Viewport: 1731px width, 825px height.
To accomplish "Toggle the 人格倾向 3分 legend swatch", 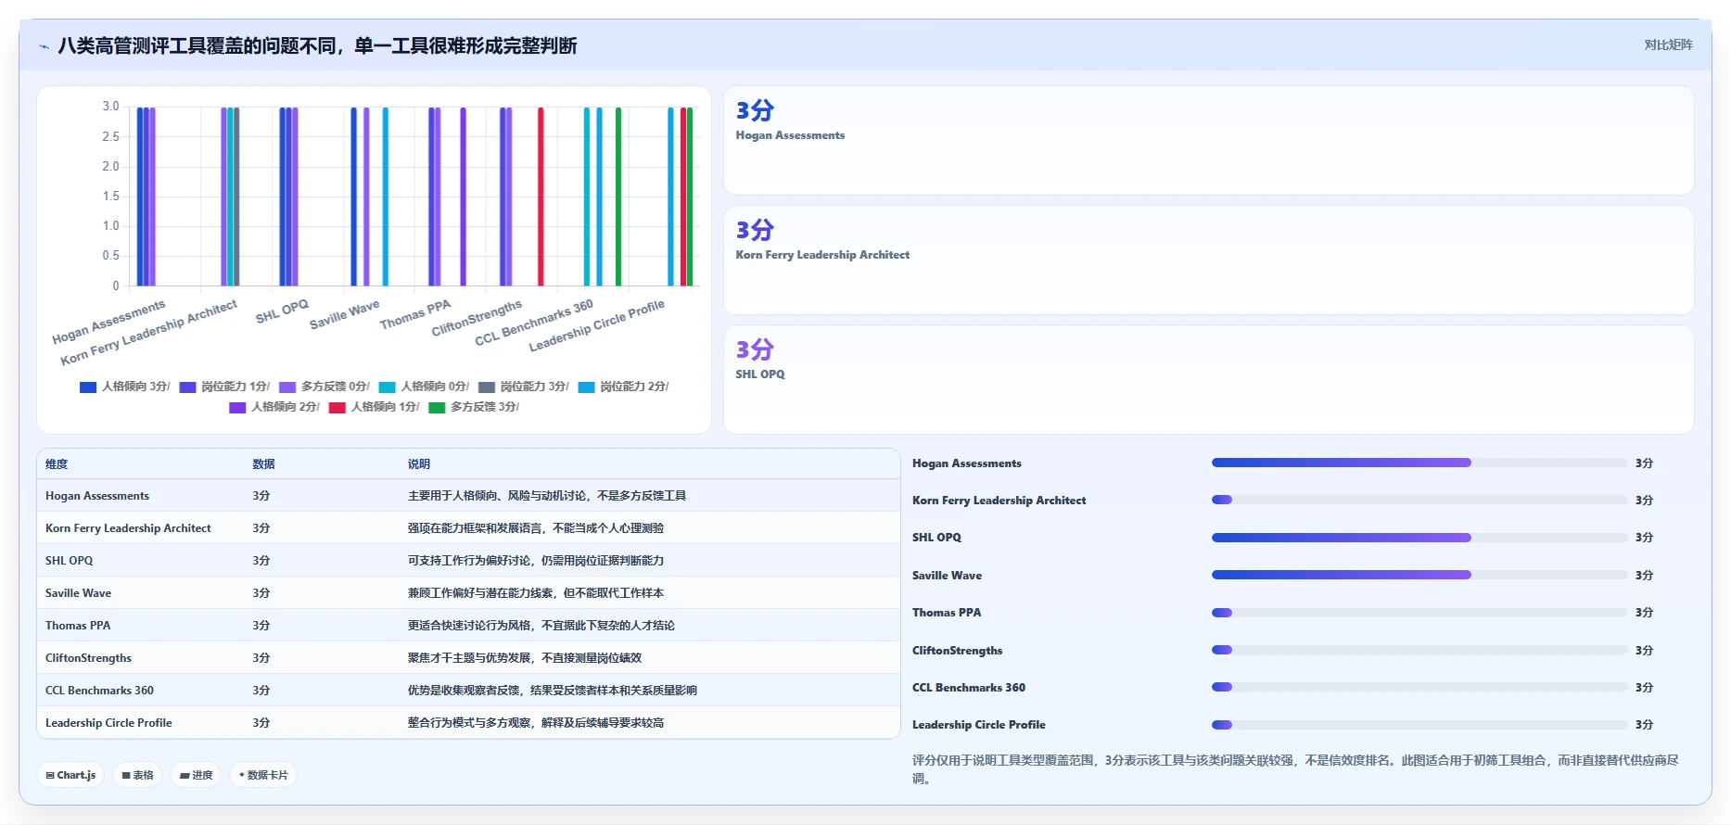I will point(88,387).
